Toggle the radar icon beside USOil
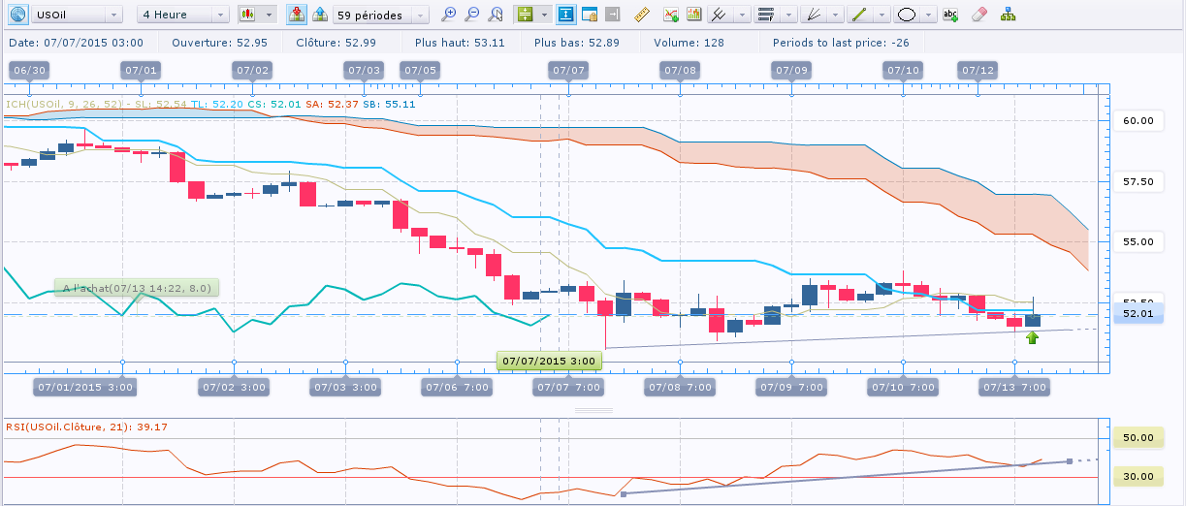The height and width of the screenshot is (506, 1186). (x=16, y=15)
